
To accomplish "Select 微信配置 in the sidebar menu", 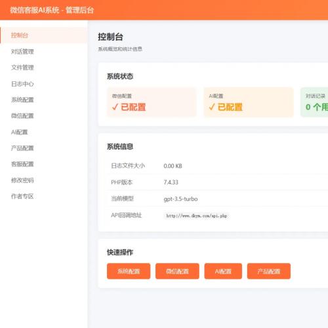I will click(x=44, y=116).
